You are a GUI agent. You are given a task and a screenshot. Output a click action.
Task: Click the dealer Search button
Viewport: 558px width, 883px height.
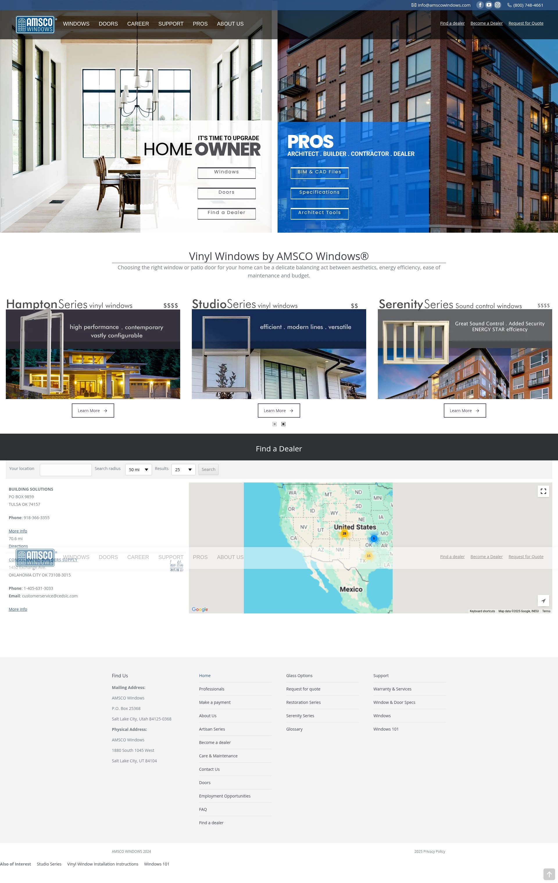[208, 470]
